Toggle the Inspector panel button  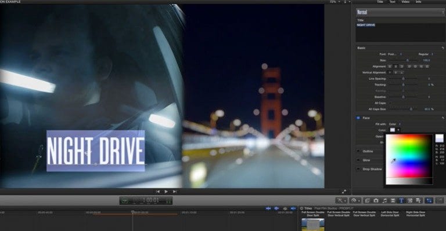pos(429,201)
